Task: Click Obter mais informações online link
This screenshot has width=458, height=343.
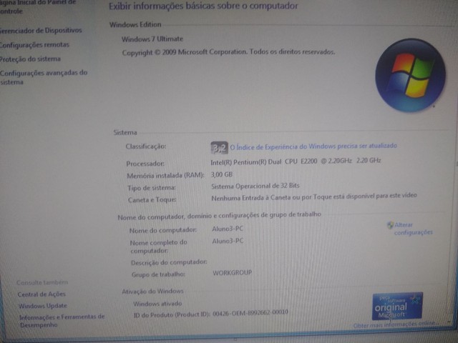Action: (396, 325)
